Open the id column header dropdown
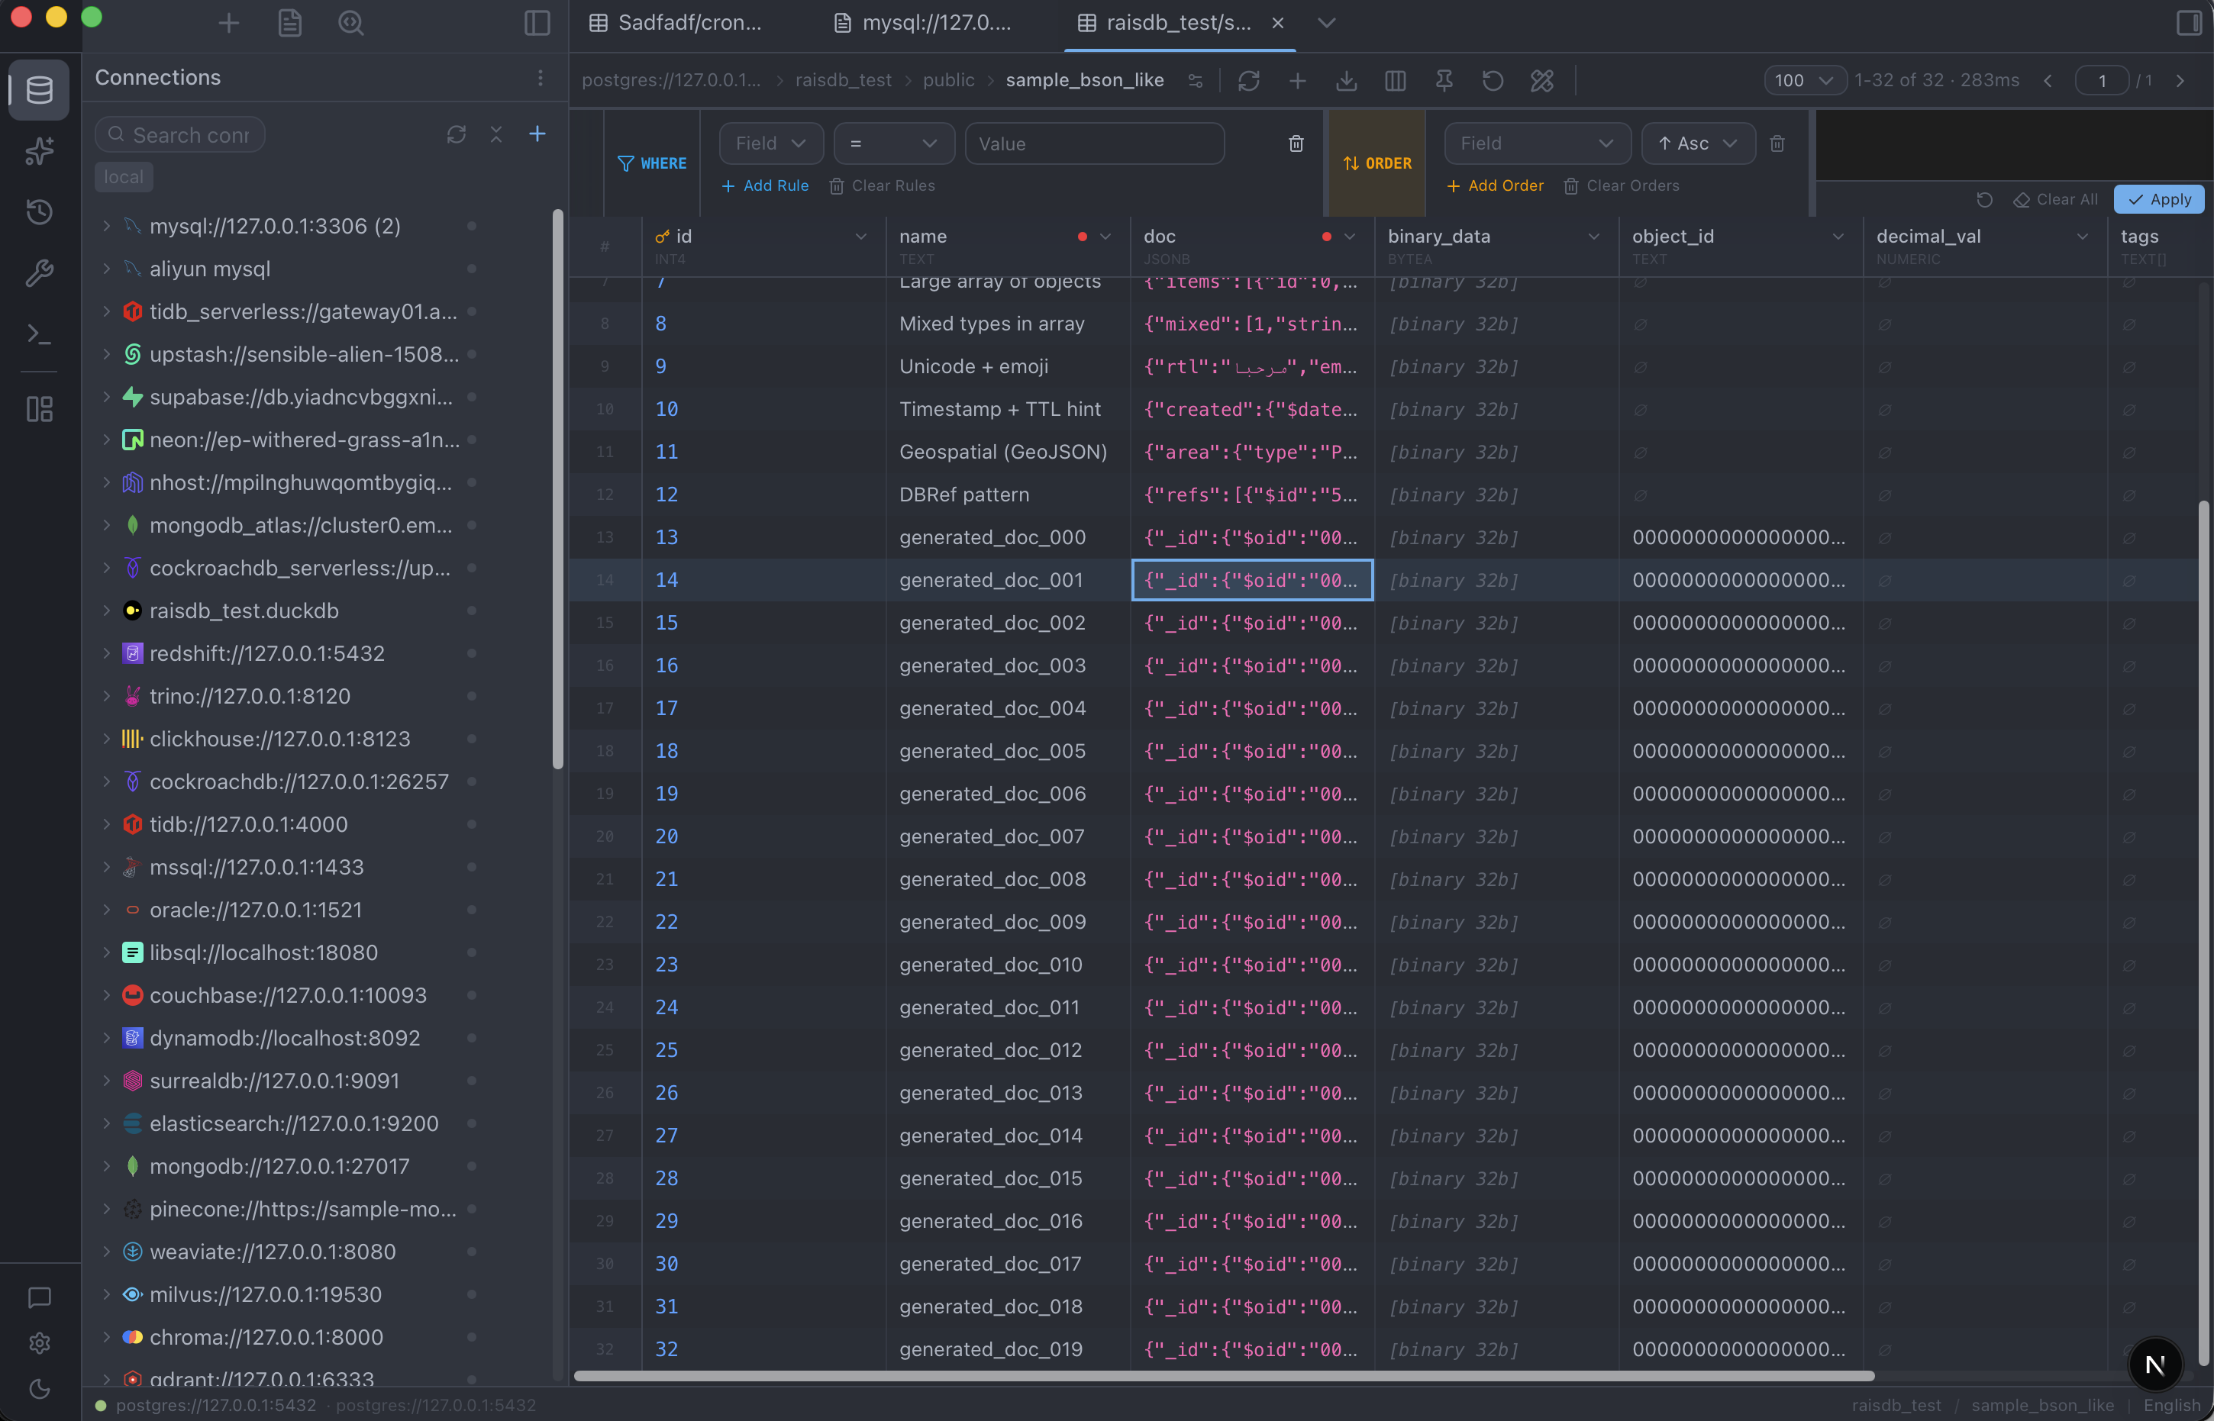 point(861,237)
